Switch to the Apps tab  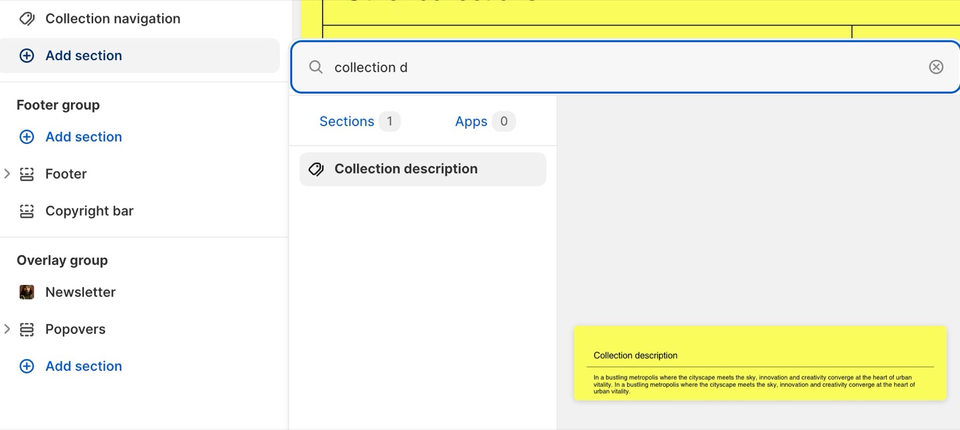click(485, 121)
